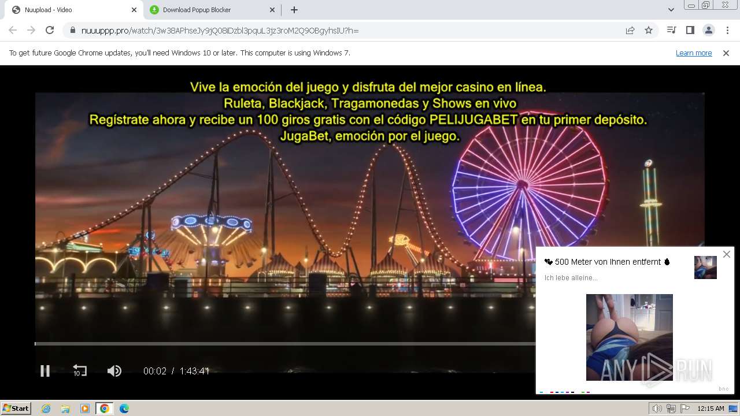This screenshot has width=740, height=416.
Task: Open Action Center flag icon
Action: (x=685, y=408)
